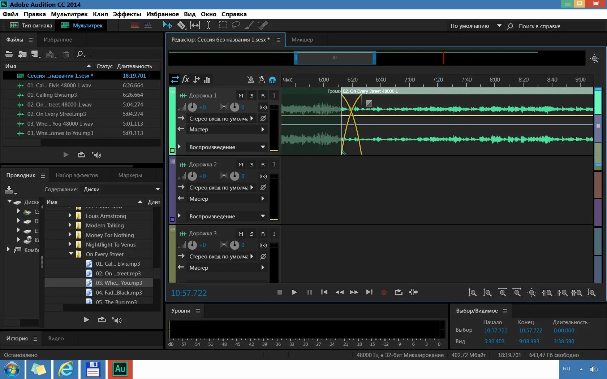Solo Дорожка 2 using the S button
This screenshot has width=607, height=379.
[x=252, y=164]
